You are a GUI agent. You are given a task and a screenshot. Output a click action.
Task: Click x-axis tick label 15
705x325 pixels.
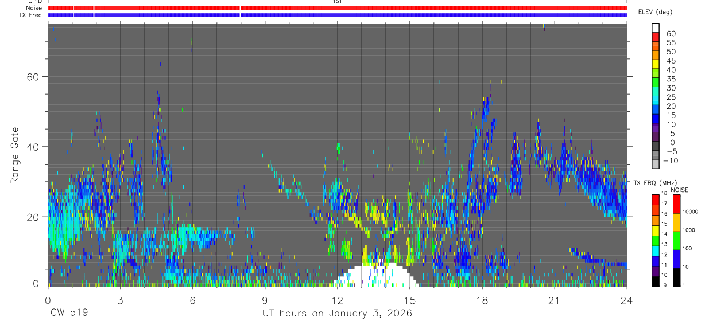pos(410,300)
